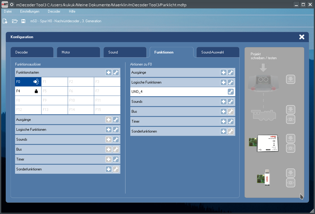The width and height of the screenshot is (315, 214).
Task: Select the F4 function key cell
Action: pyautogui.click(x=28, y=91)
